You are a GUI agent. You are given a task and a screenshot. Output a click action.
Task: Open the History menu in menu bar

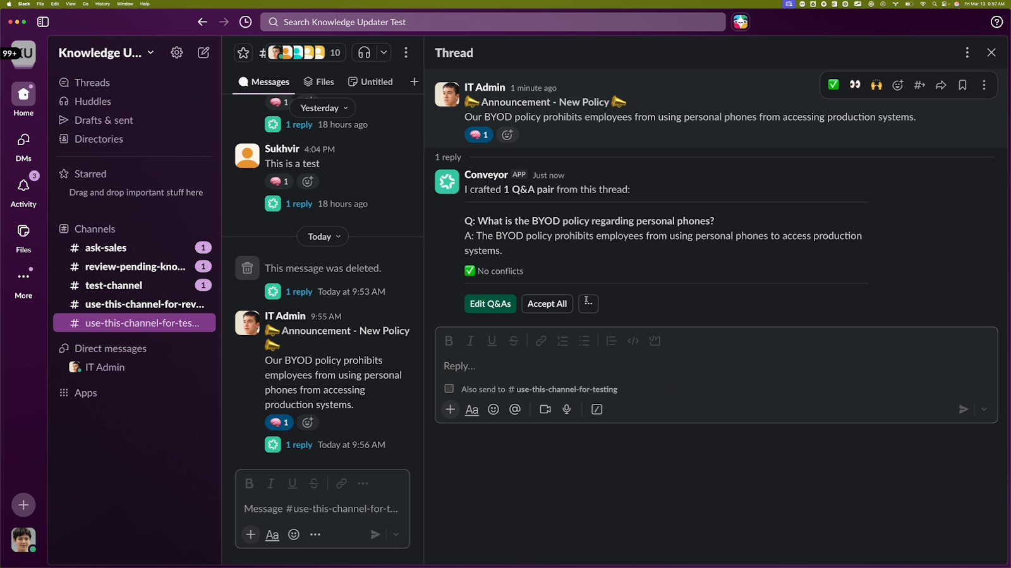(102, 4)
